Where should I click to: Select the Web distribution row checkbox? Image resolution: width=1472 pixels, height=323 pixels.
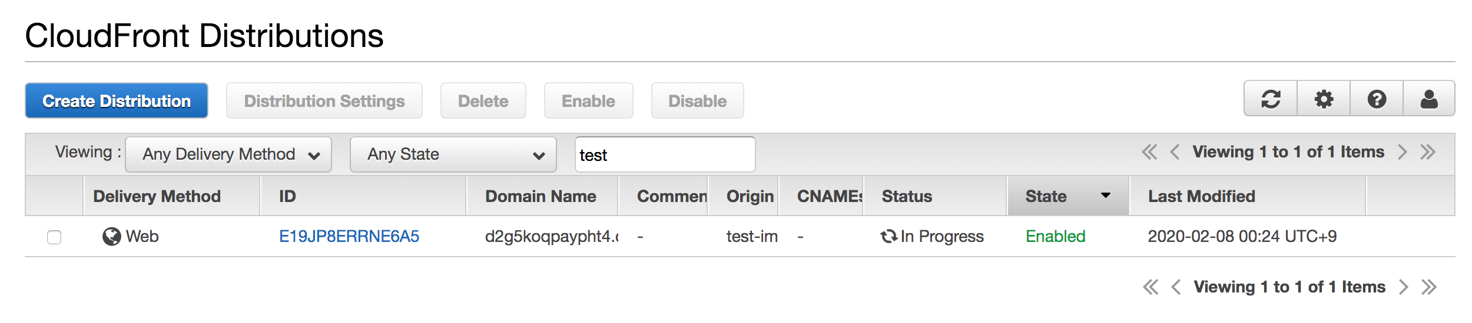(54, 237)
